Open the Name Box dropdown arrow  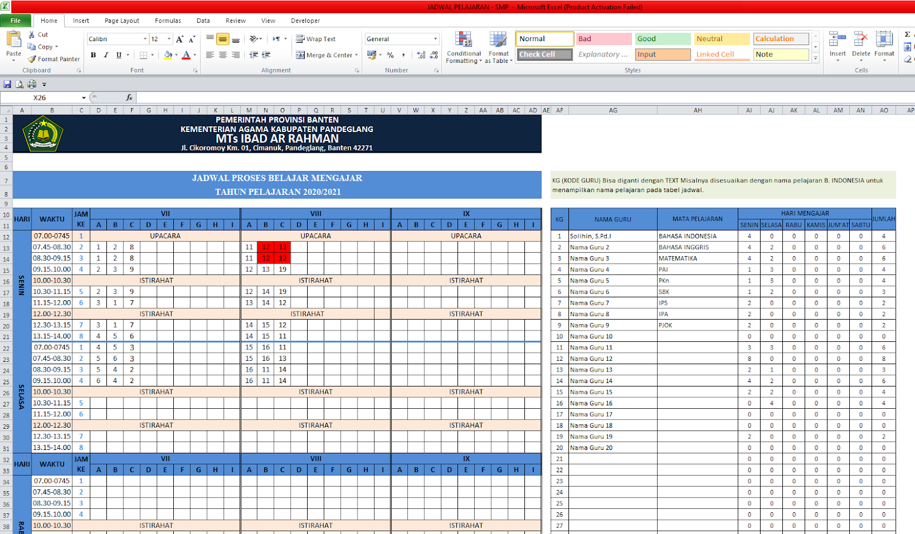(83, 98)
